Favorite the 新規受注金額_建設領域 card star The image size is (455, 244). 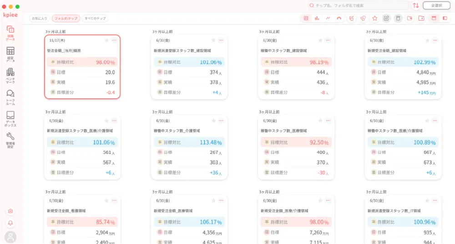427,40
